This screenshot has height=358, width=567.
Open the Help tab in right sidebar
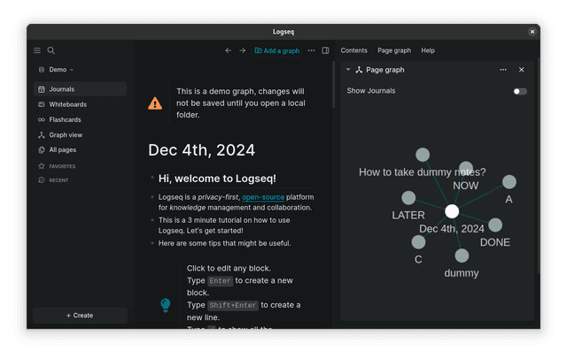[428, 50]
